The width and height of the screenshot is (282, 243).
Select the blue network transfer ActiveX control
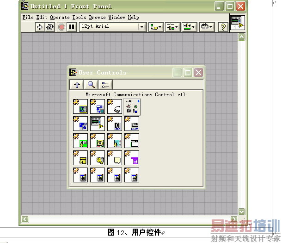coord(98,106)
